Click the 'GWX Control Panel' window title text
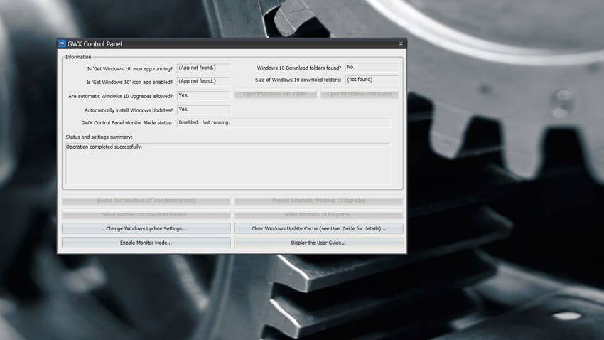 point(95,44)
